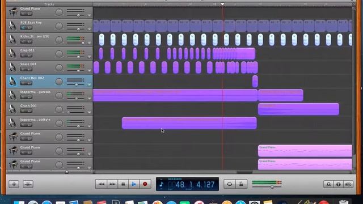Open the media browser button
The width and height of the screenshot is (363, 204).
[348, 184]
